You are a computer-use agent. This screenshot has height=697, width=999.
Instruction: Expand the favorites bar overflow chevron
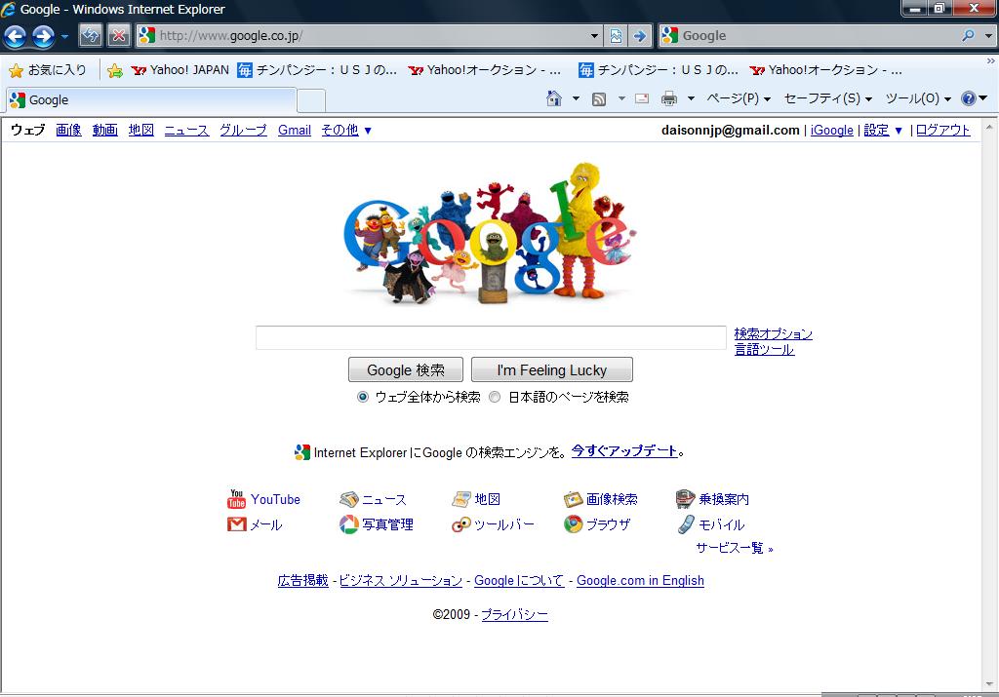[x=991, y=61]
